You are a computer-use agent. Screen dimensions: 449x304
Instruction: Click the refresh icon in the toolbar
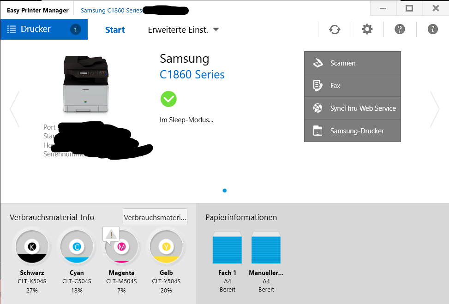[335, 29]
